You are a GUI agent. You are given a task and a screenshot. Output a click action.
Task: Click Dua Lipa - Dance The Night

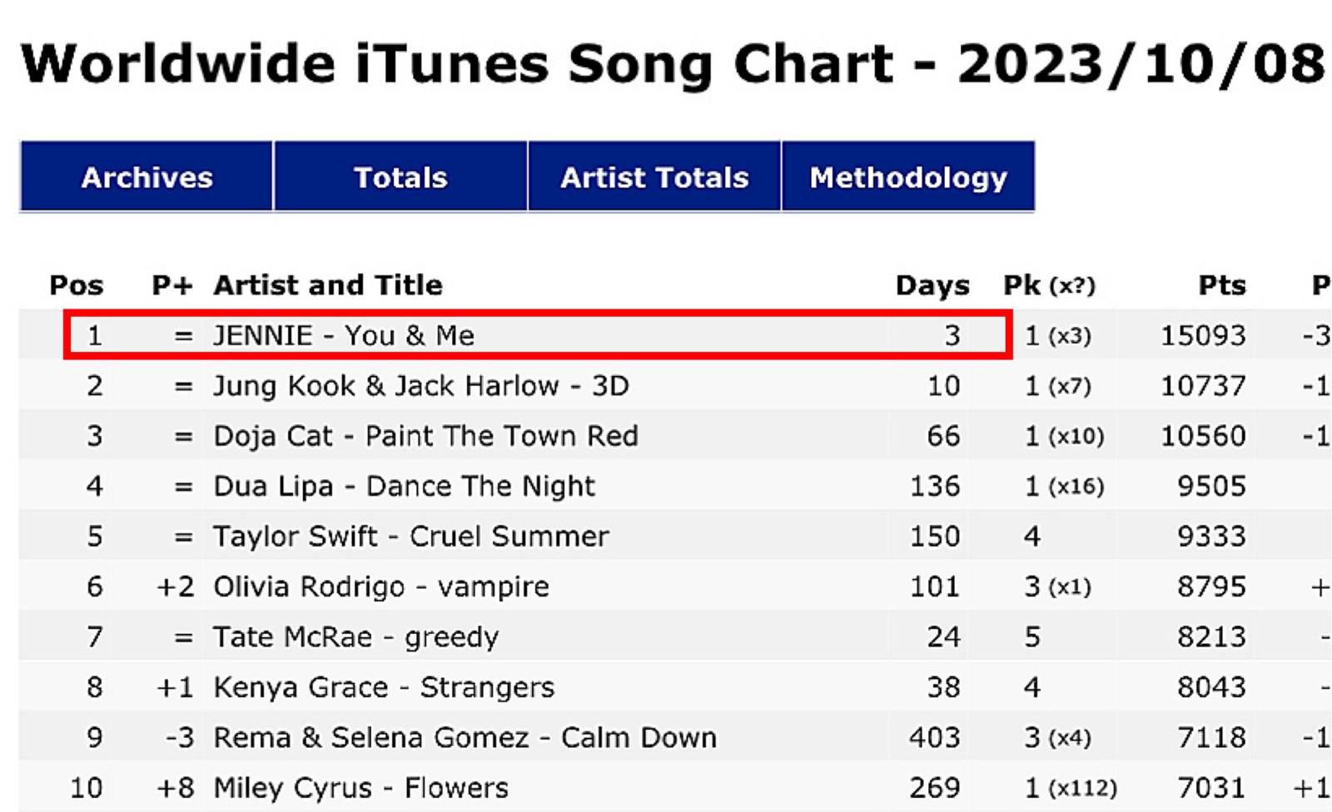pyautogui.click(x=405, y=486)
